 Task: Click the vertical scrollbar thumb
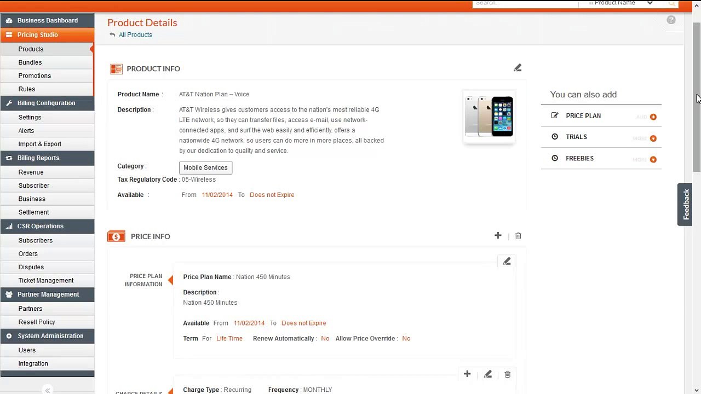click(696, 99)
